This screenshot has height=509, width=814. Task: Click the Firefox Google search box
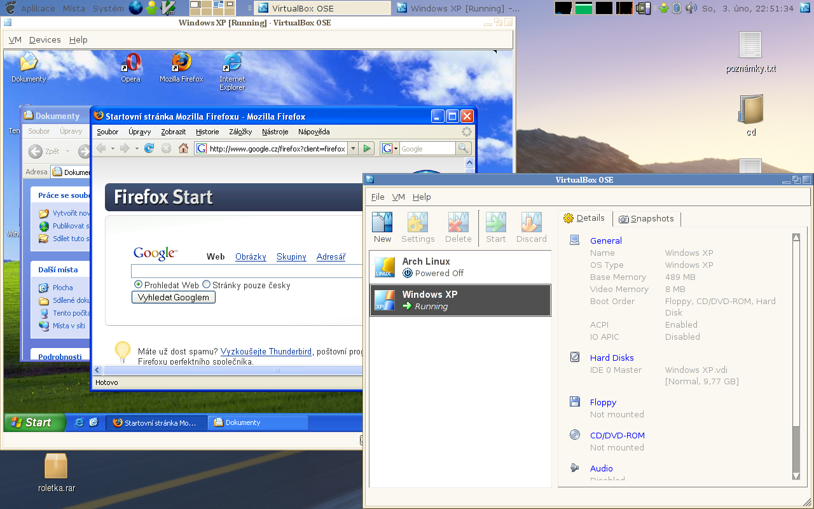coord(427,148)
